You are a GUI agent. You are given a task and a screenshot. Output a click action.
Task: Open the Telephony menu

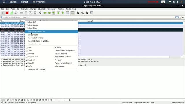[51, 9]
